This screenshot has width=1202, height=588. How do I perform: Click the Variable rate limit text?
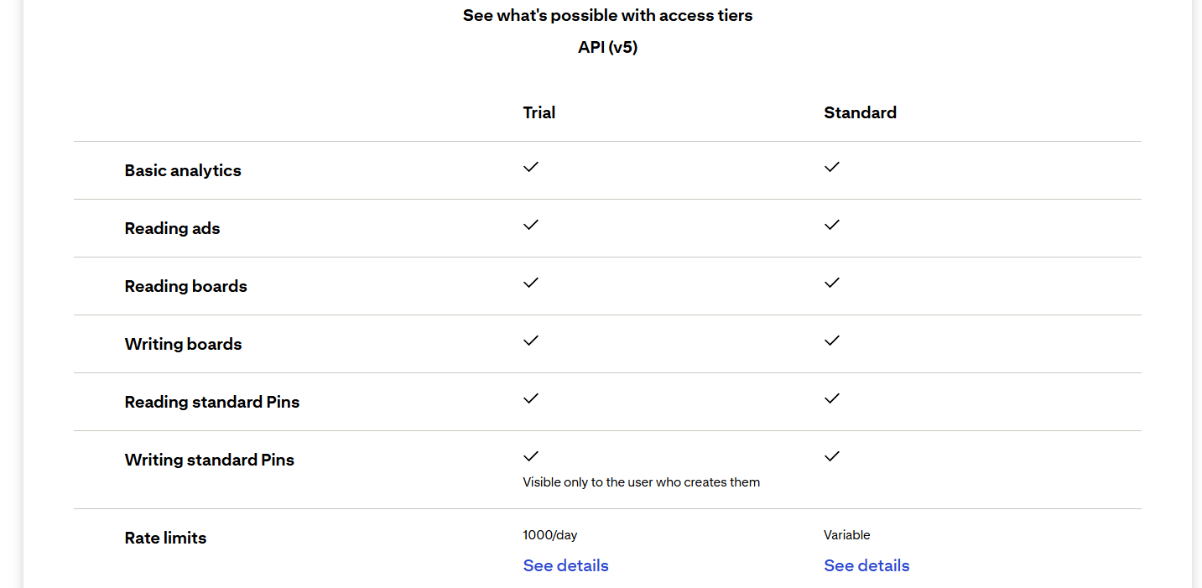tap(846, 534)
